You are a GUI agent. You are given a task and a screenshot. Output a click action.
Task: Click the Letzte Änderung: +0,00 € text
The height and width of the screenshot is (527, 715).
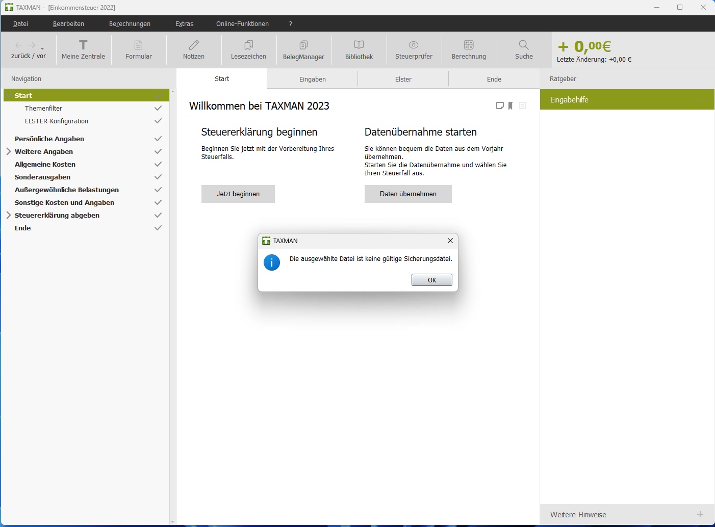[x=594, y=59]
